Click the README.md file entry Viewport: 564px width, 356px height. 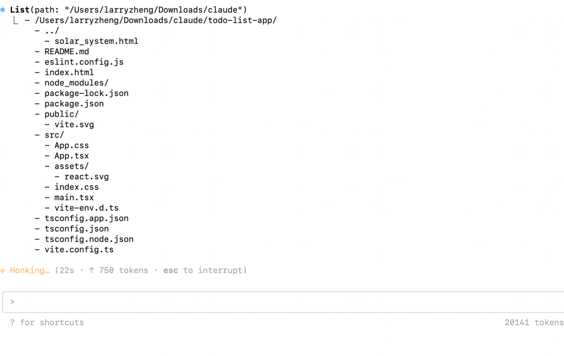(x=67, y=52)
